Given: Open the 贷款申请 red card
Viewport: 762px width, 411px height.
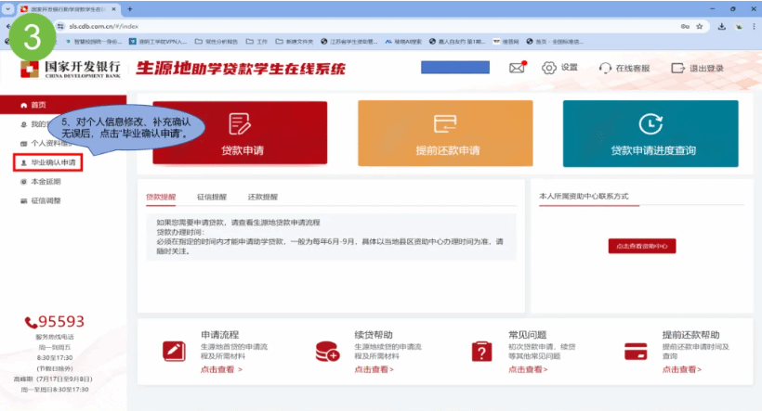Looking at the screenshot, I should pyautogui.click(x=240, y=133).
